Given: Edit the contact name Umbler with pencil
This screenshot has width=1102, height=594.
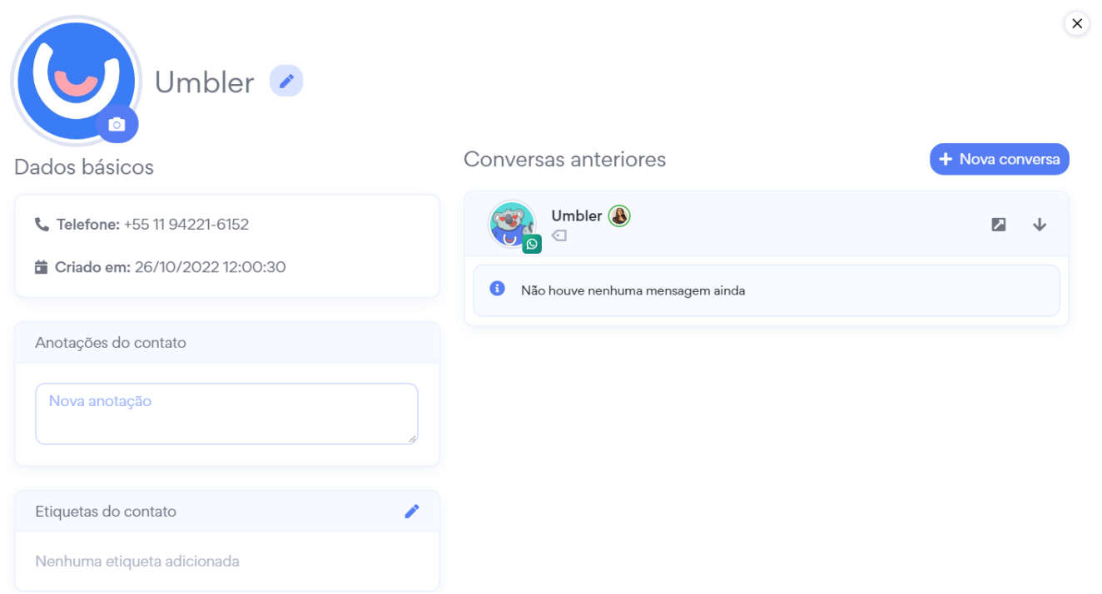Looking at the screenshot, I should tap(286, 81).
